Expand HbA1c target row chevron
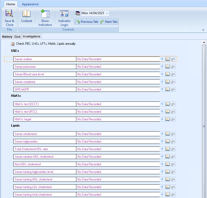This screenshot has width=207, height=198. (x=162, y=119)
